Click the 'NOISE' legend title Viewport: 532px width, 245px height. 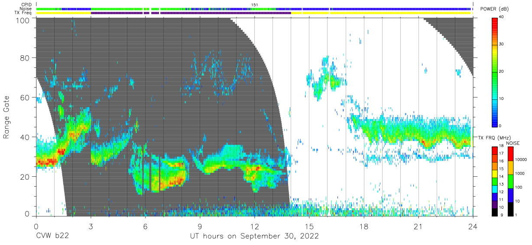pos(513,143)
